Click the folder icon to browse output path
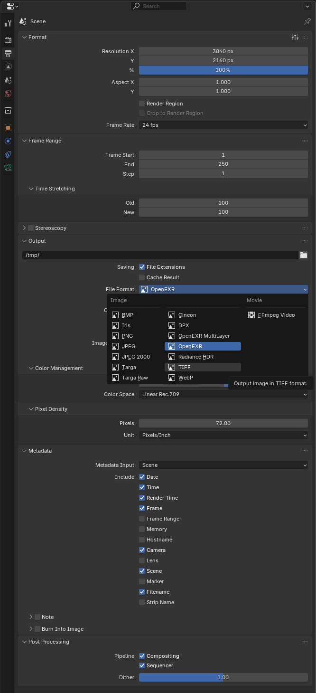 point(304,255)
